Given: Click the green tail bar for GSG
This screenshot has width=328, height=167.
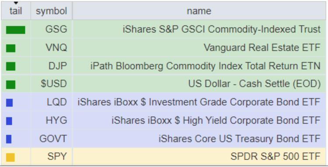Looking at the screenshot, I should (16, 30).
